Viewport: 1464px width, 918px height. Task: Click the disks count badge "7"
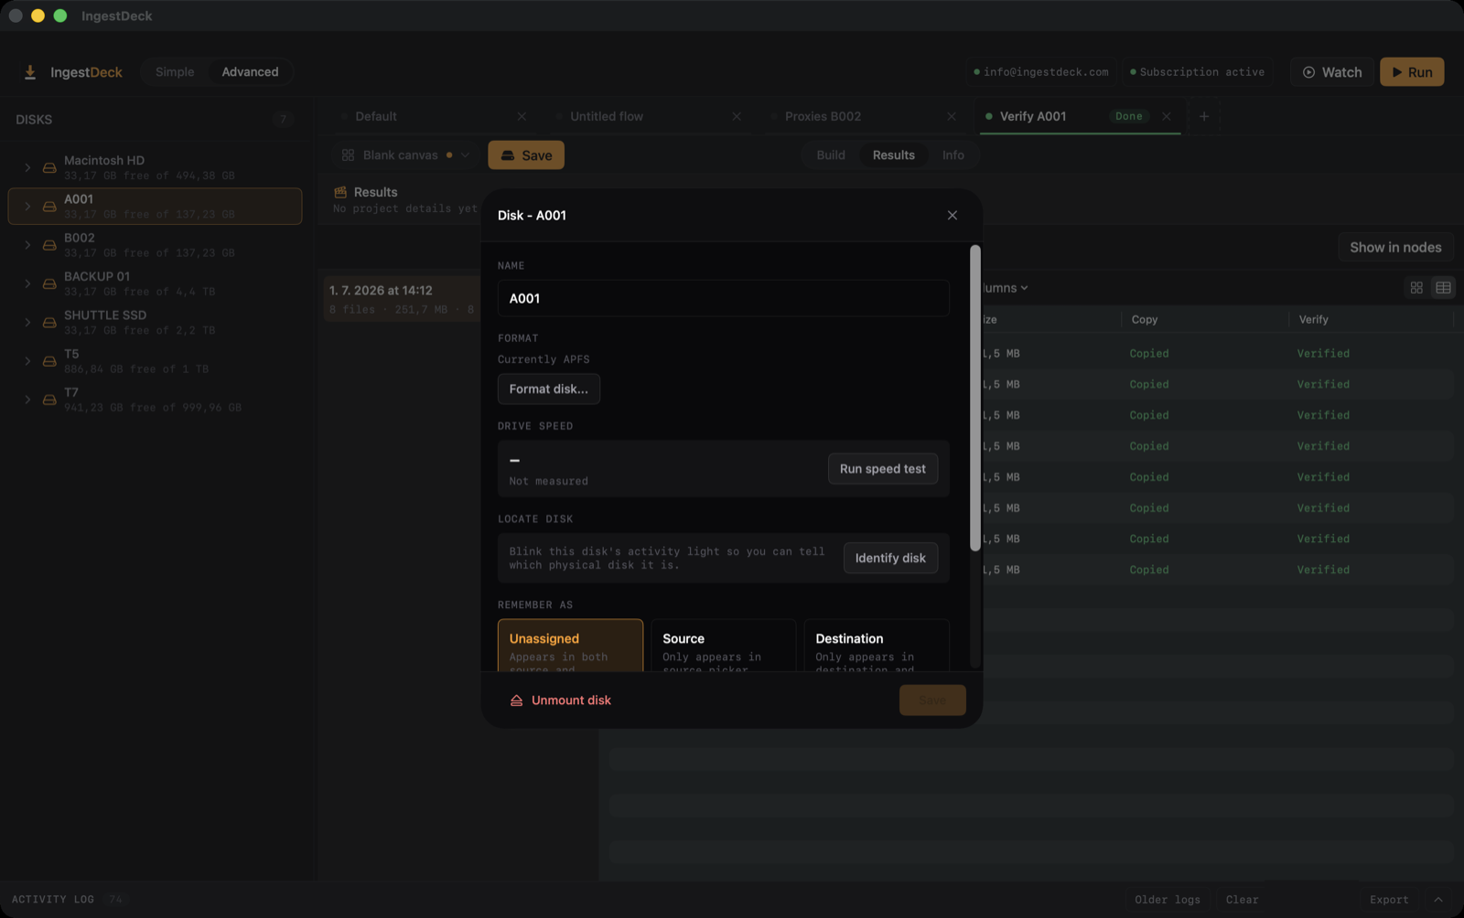pos(283,120)
